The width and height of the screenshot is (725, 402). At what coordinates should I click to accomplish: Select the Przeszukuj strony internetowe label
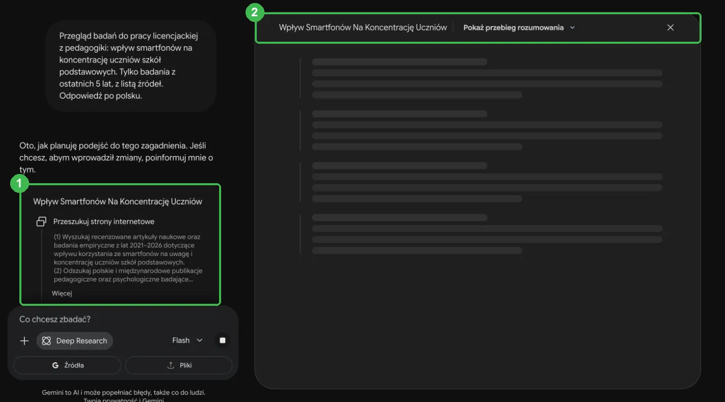tap(104, 222)
